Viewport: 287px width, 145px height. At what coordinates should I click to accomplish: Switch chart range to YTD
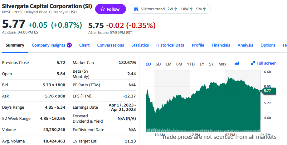click(191, 64)
